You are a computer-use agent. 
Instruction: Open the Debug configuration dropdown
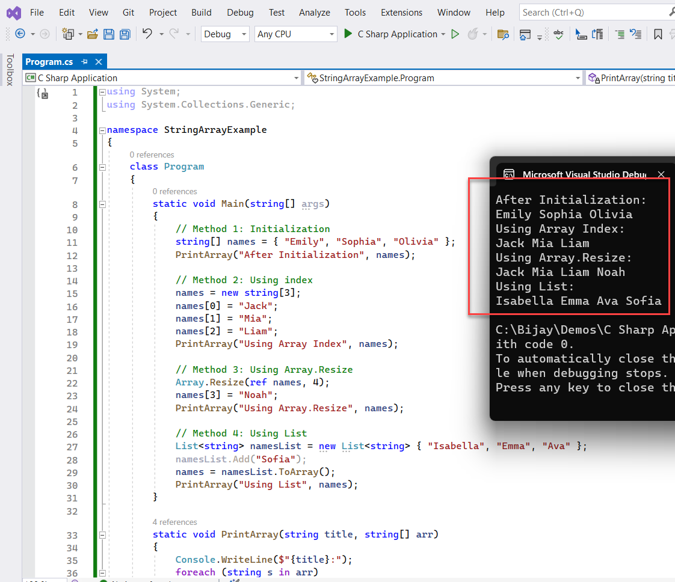tap(225, 34)
